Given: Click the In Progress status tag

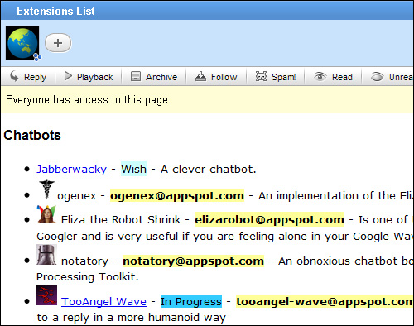Looking at the screenshot, I should [191, 301].
